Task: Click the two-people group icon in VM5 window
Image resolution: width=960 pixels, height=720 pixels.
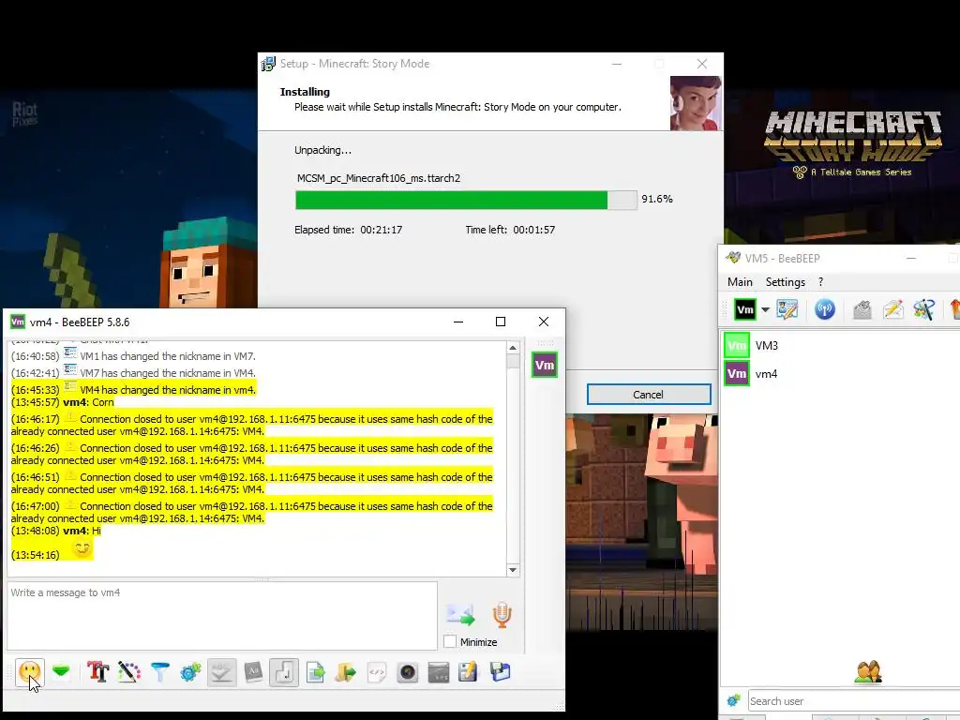Action: click(867, 671)
